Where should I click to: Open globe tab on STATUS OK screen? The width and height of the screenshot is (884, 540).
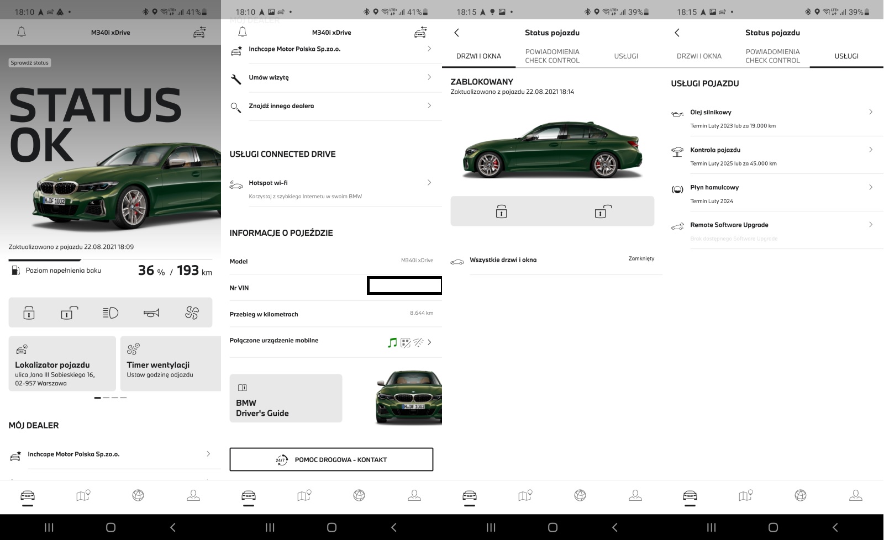tap(138, 495)
